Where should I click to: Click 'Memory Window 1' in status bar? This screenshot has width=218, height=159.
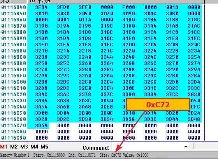click(x=15, y=155)
